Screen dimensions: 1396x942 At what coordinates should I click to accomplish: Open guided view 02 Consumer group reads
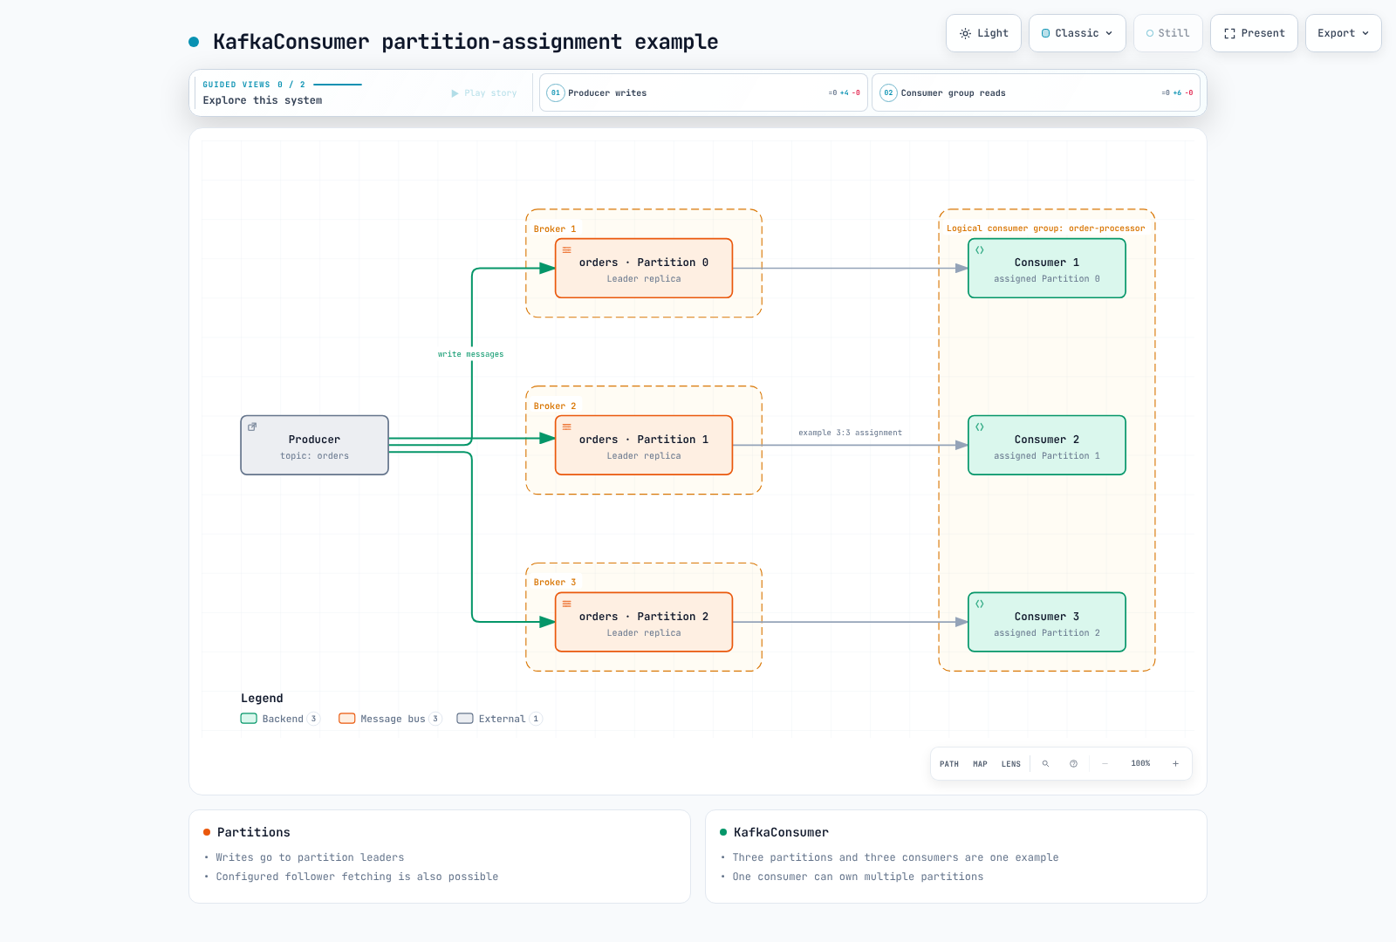1036,92
